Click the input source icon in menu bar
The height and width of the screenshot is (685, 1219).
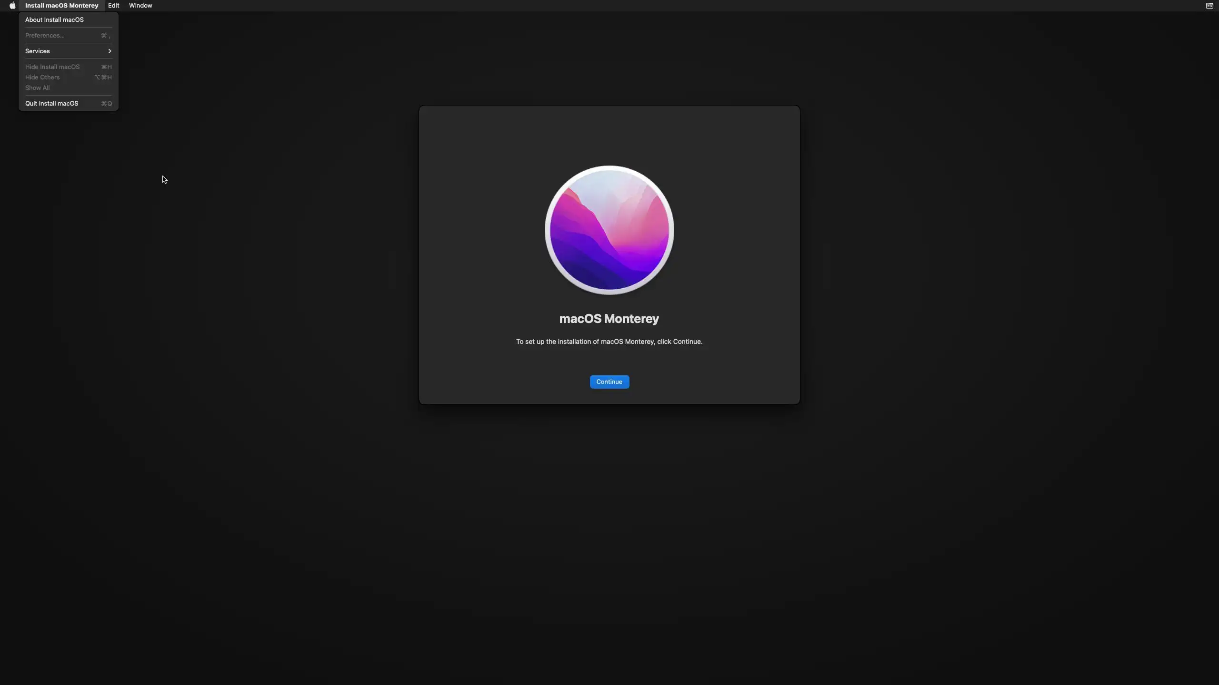tap(1209, 6)
